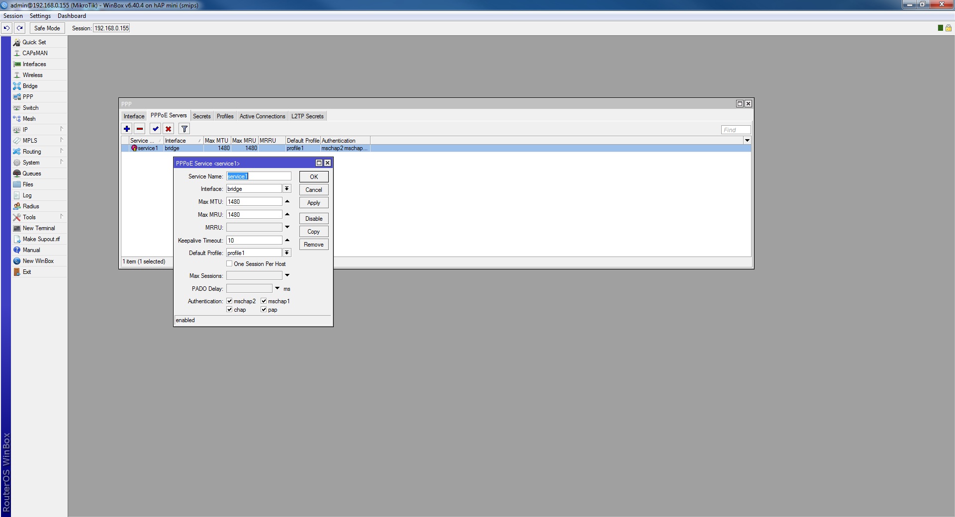Click the Redo arrow icon

20,28
